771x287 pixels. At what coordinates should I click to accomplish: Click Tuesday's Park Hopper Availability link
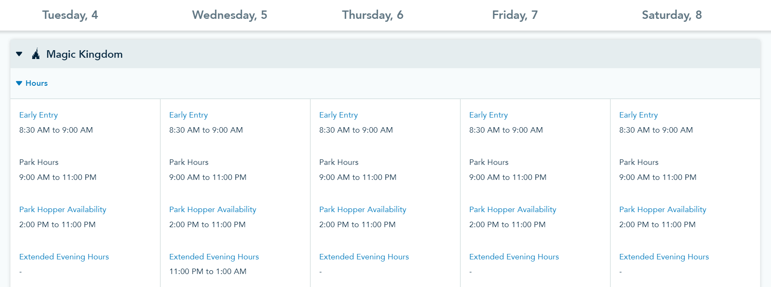63,210
